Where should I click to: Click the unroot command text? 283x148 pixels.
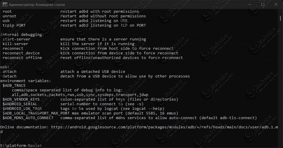click(9, 16)
